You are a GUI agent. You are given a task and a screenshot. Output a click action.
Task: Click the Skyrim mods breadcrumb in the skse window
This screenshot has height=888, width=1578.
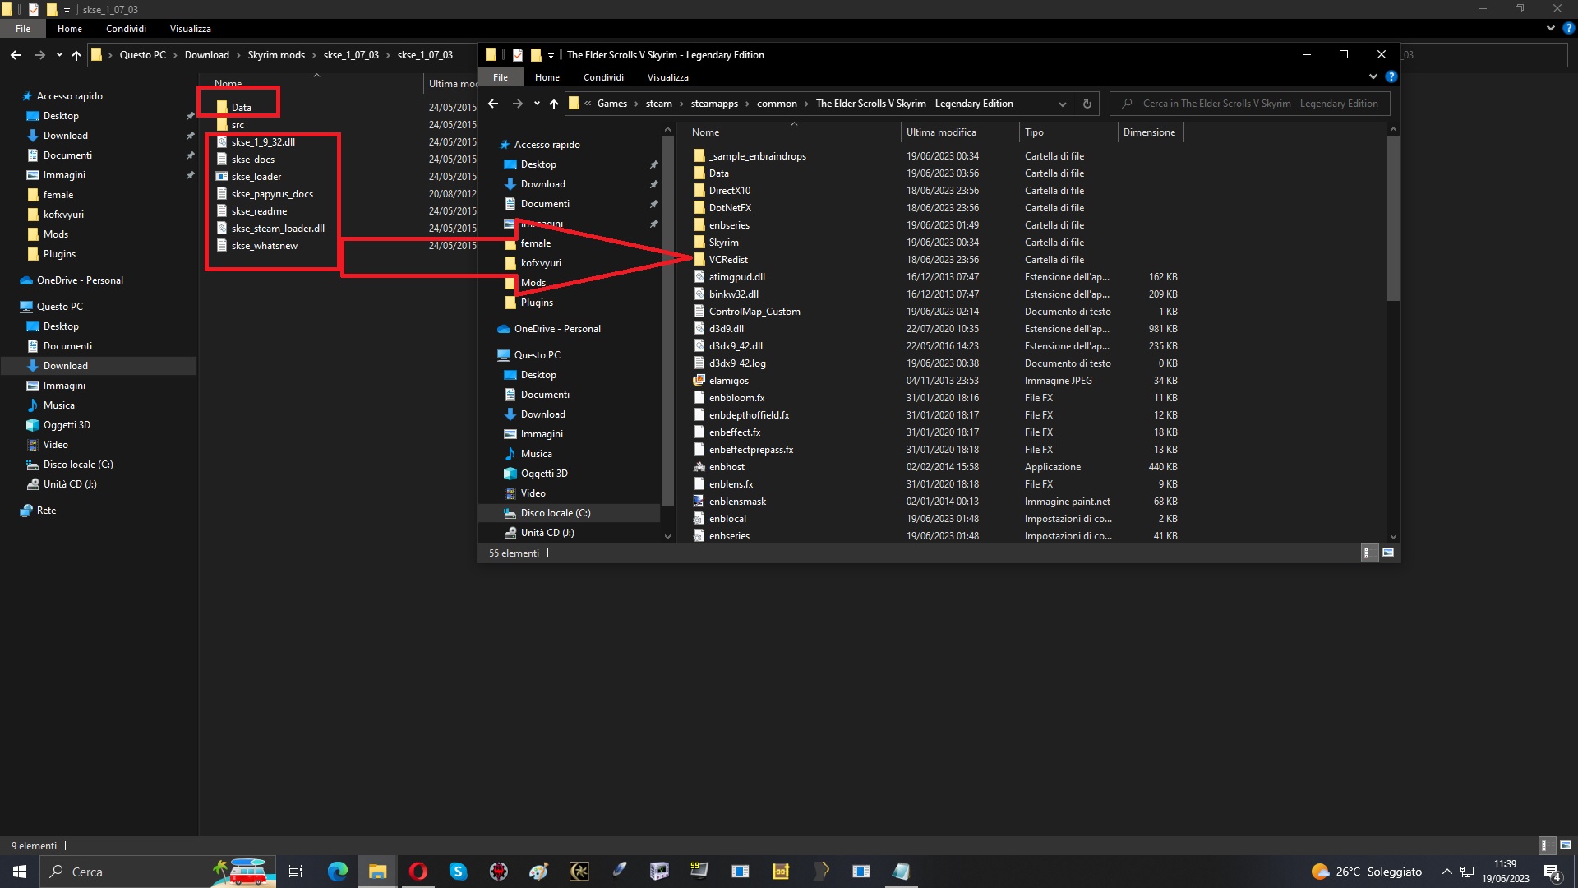point(276,55)
